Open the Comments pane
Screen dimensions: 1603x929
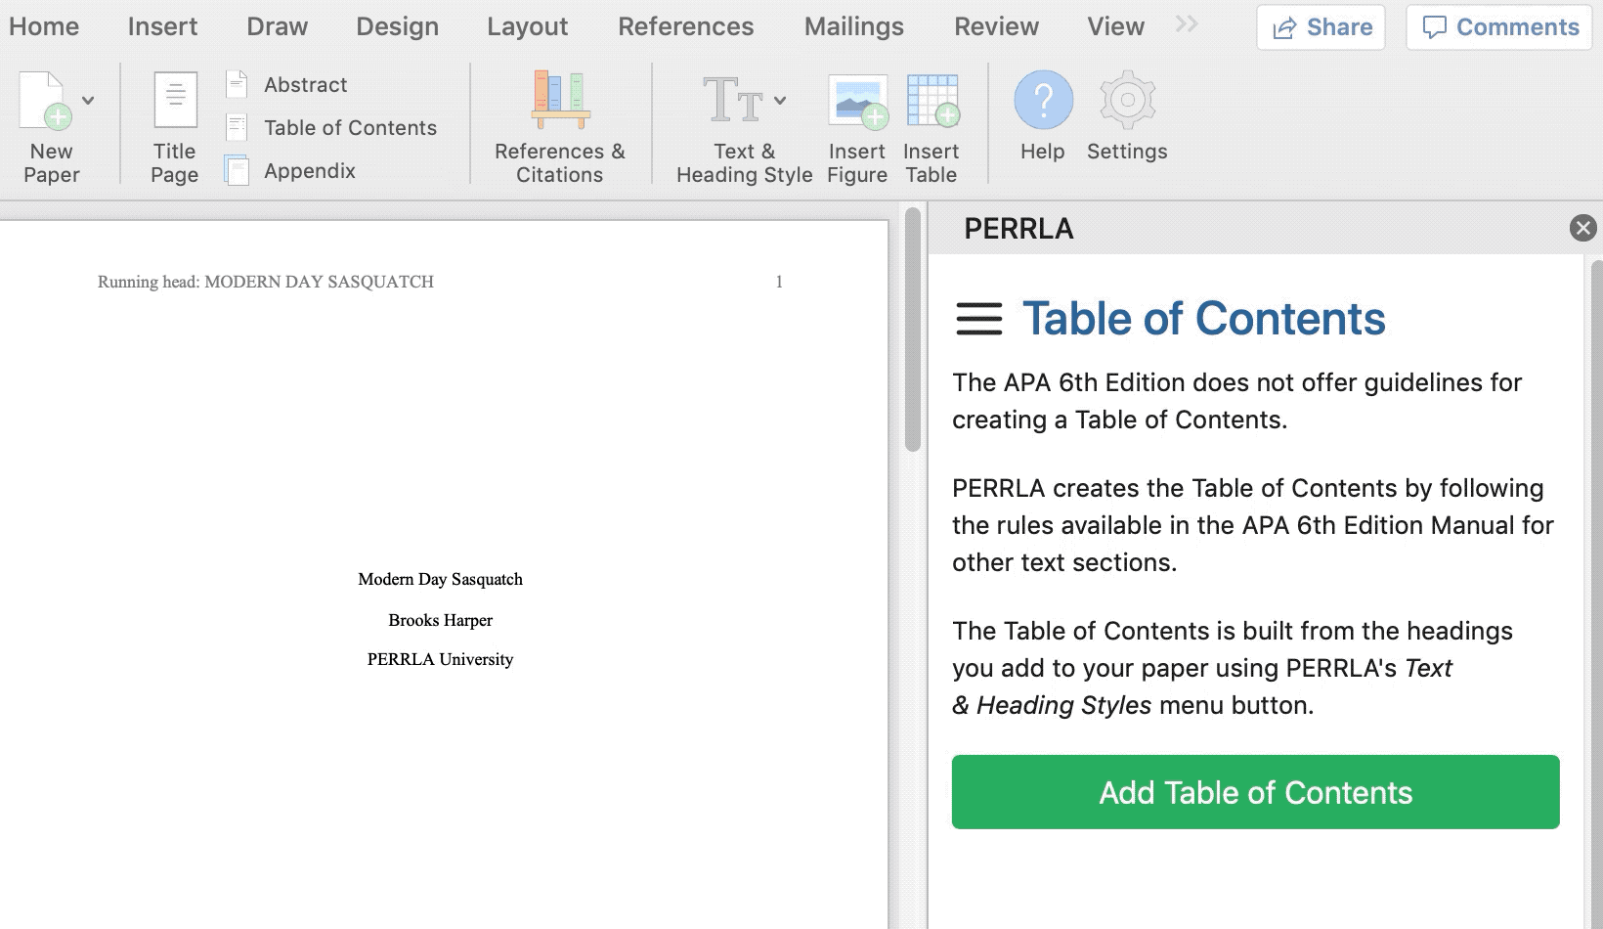1499,27
